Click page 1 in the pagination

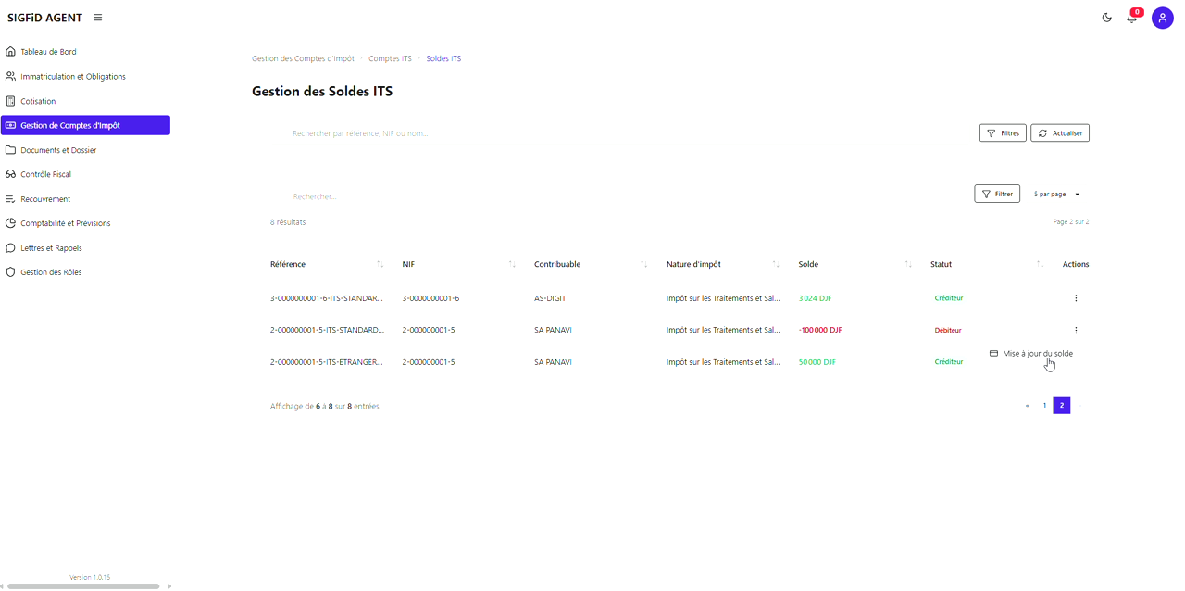1043,405
